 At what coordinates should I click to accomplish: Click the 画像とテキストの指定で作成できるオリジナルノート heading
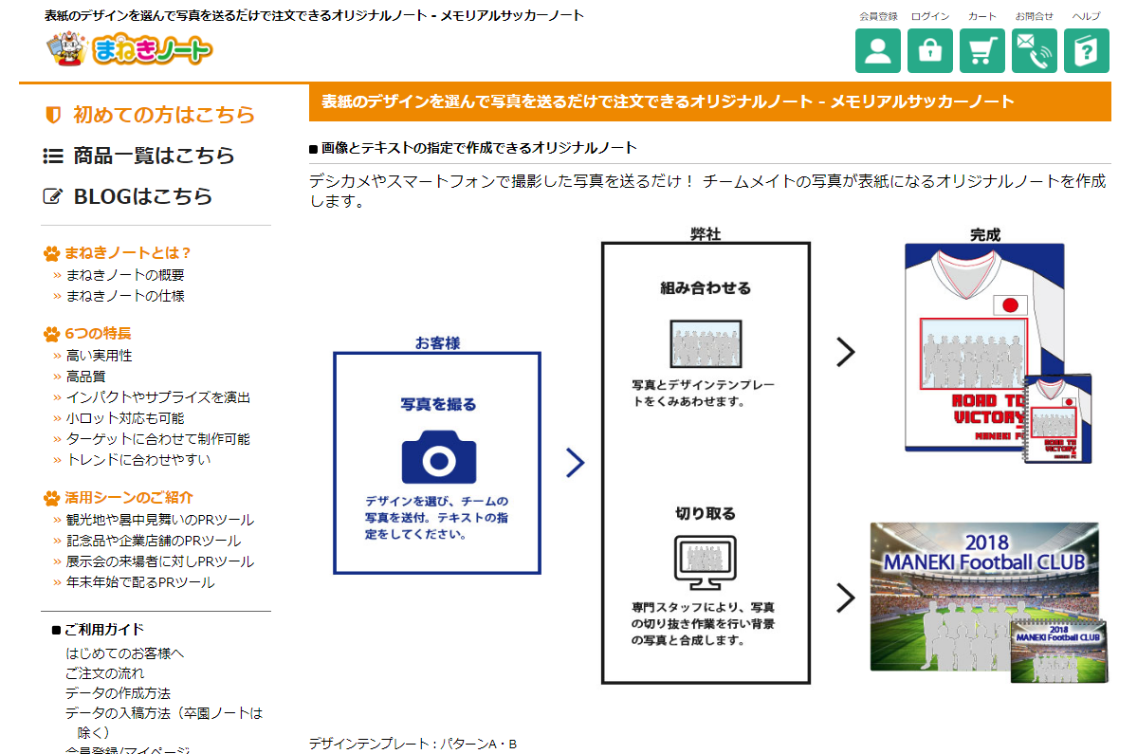pyautogui.click(x=479, y=148)
